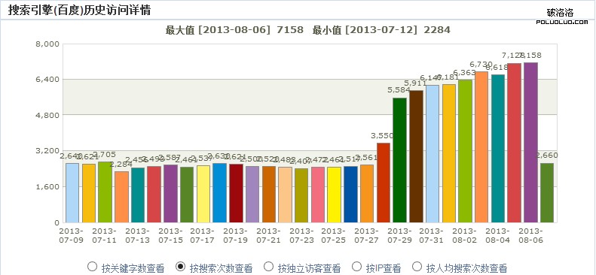The height and width of the screenshot is (275, 596).
Task: Click the dark green 5,584 bar
Action: click(x=399, y=160)
